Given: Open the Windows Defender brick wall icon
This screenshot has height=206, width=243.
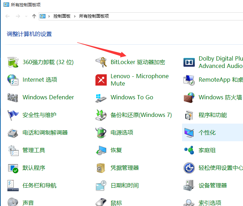Looking at the screenshot, I should (x=13, y=98).
